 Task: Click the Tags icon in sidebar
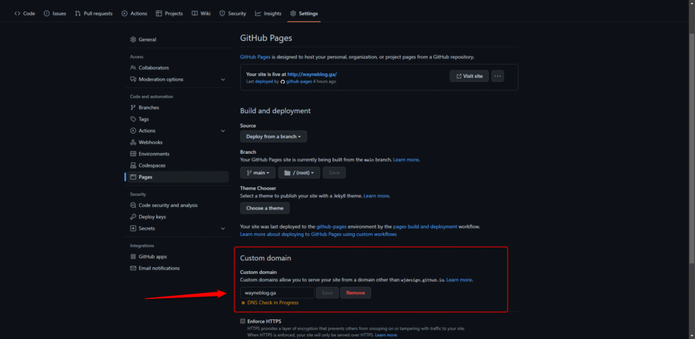[133, 119]
